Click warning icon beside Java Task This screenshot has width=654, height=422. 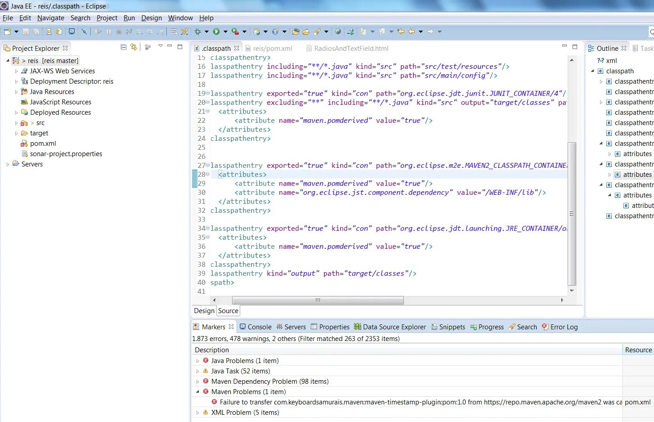tap(206, 371)
